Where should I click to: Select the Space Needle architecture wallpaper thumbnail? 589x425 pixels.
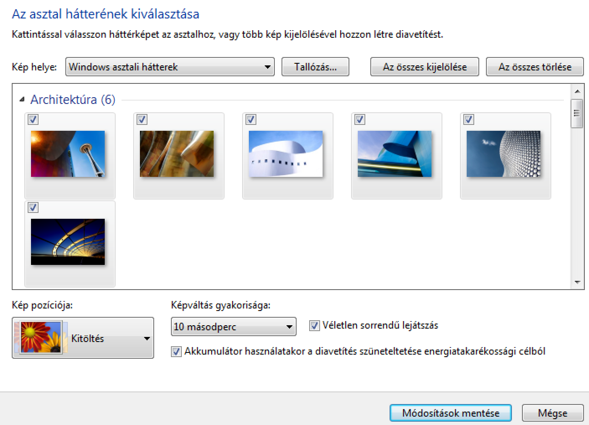pos(68,153)
